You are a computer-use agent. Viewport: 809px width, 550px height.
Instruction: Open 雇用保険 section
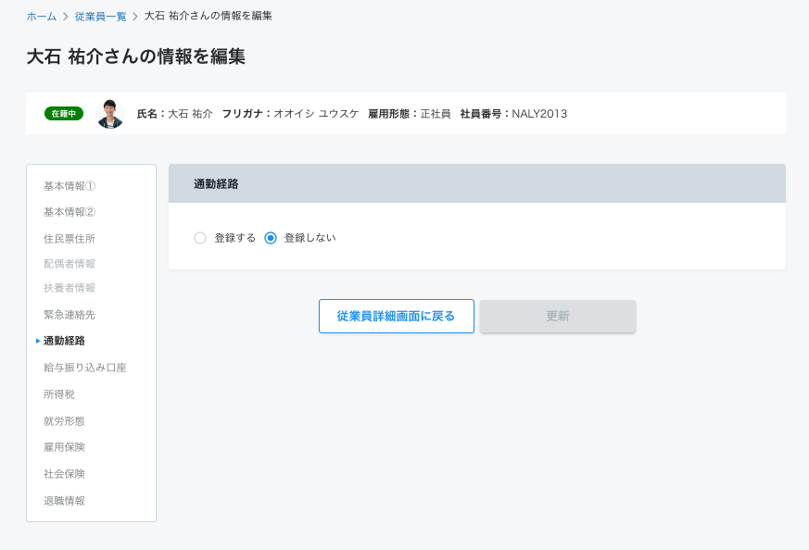[x=64, y=447]
